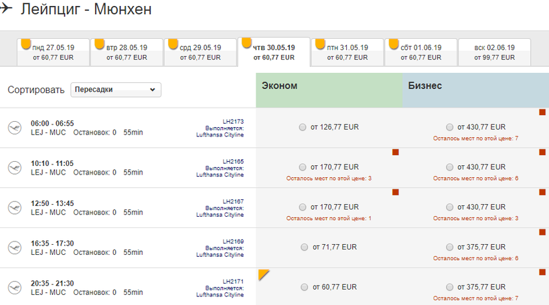Open flight number LH2169 link
Screen dimensions: 549x305
(x=232, y=241)
